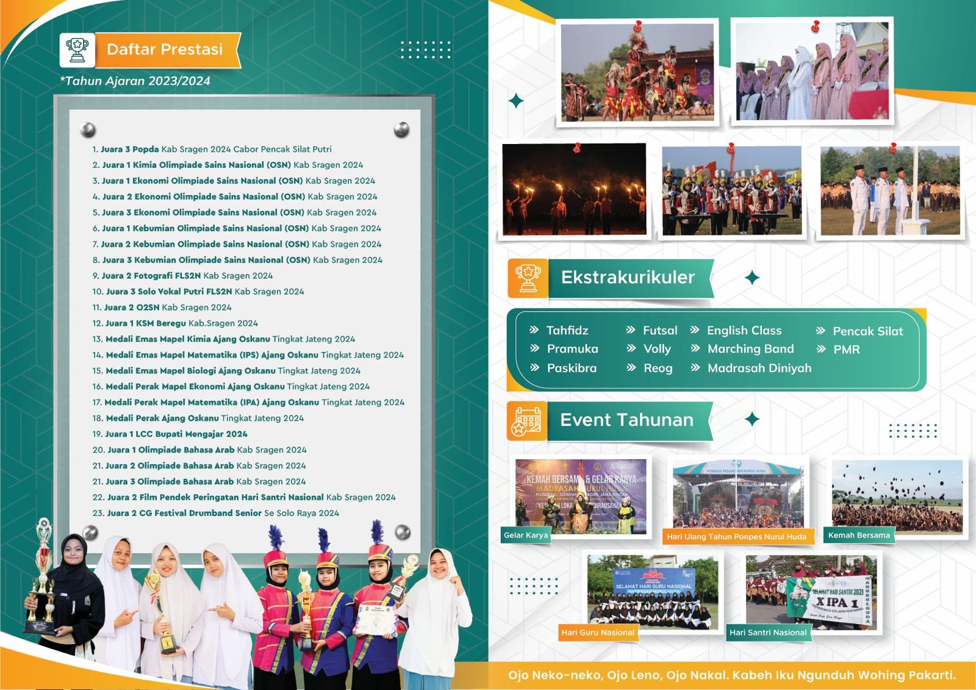This screenshot has width=976, height=690.
Task: Select item 20 Juara 1 Olimpiade Bahasa Arab
Action: click(x=199, y=450)
